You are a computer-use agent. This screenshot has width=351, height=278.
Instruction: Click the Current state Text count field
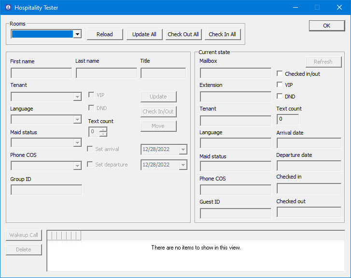(x=288, y=119)
